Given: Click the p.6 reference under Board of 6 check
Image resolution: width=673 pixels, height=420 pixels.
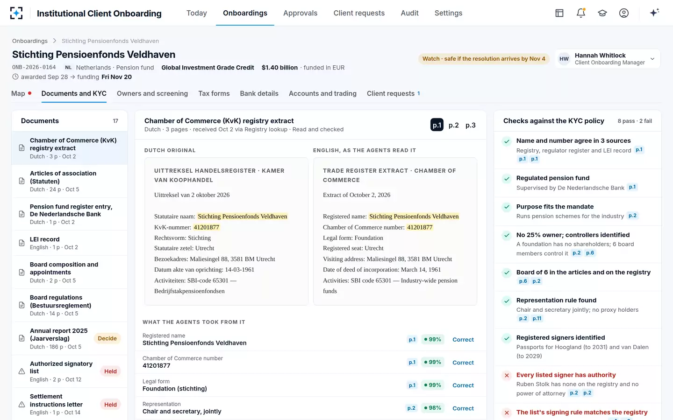Looking at the screenshot, I should point(523,281).
